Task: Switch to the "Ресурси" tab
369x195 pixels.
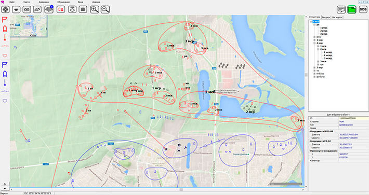Action: coord(326,17)
